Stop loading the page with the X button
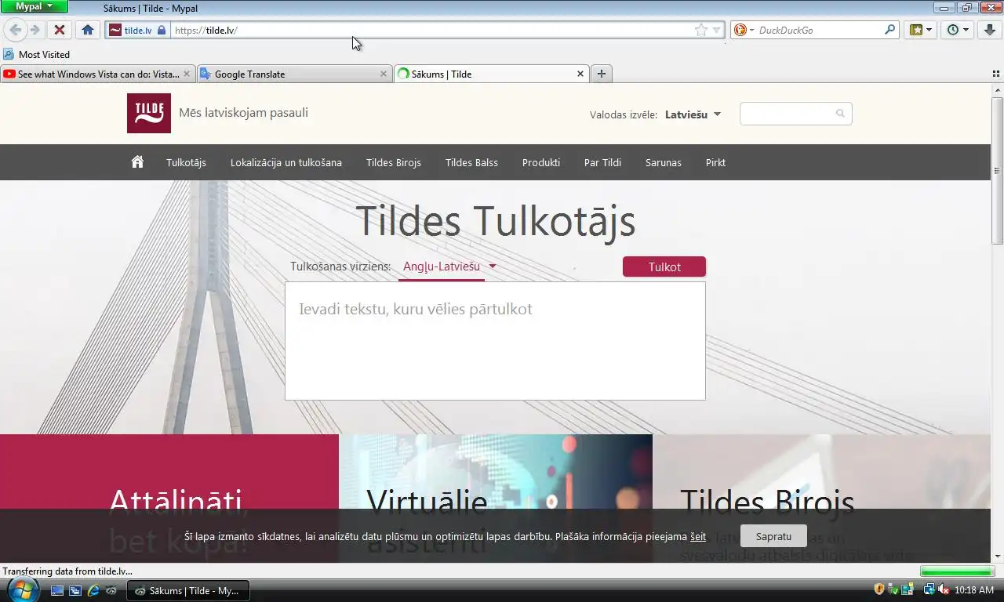Image resolution: width=1004 pixels, height=602 pixels. click(x=59, y=30)
